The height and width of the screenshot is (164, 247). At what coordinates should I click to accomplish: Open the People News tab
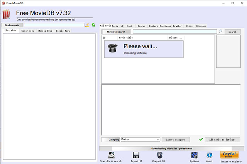click(x=63, y=31)
